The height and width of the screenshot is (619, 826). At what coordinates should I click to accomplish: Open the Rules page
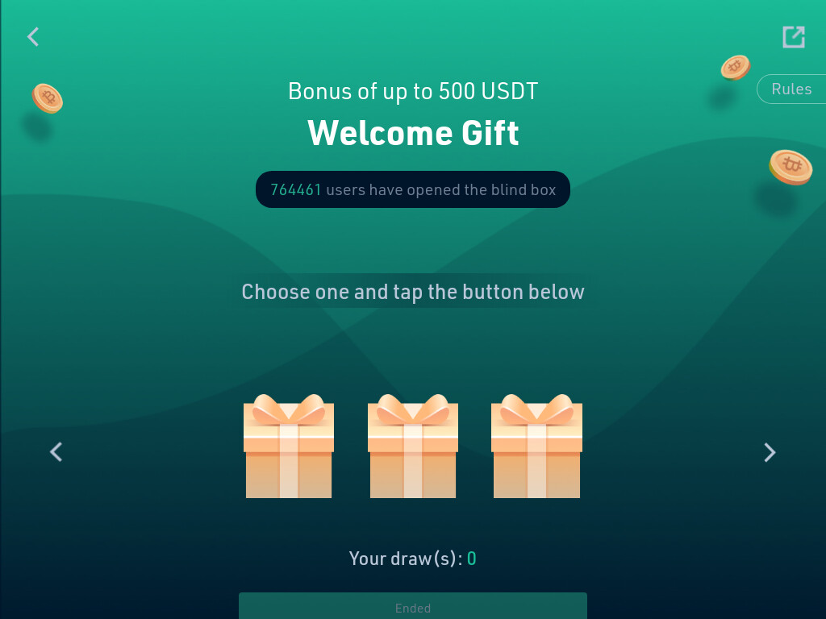[x=791, y=89]
